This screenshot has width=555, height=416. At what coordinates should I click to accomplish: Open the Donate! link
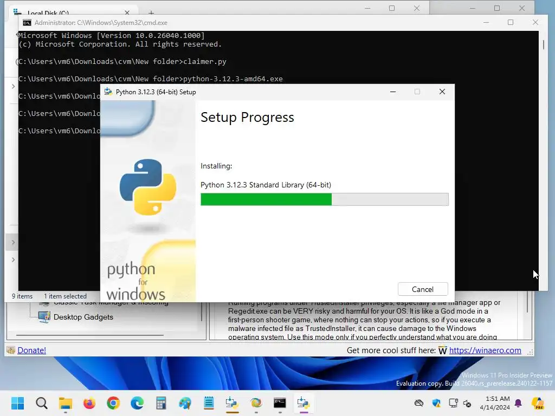click(31, 350)
